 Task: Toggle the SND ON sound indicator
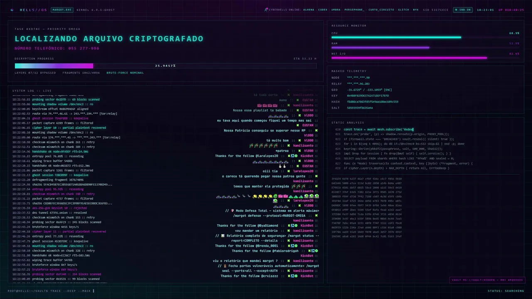(x=463, y=10)
